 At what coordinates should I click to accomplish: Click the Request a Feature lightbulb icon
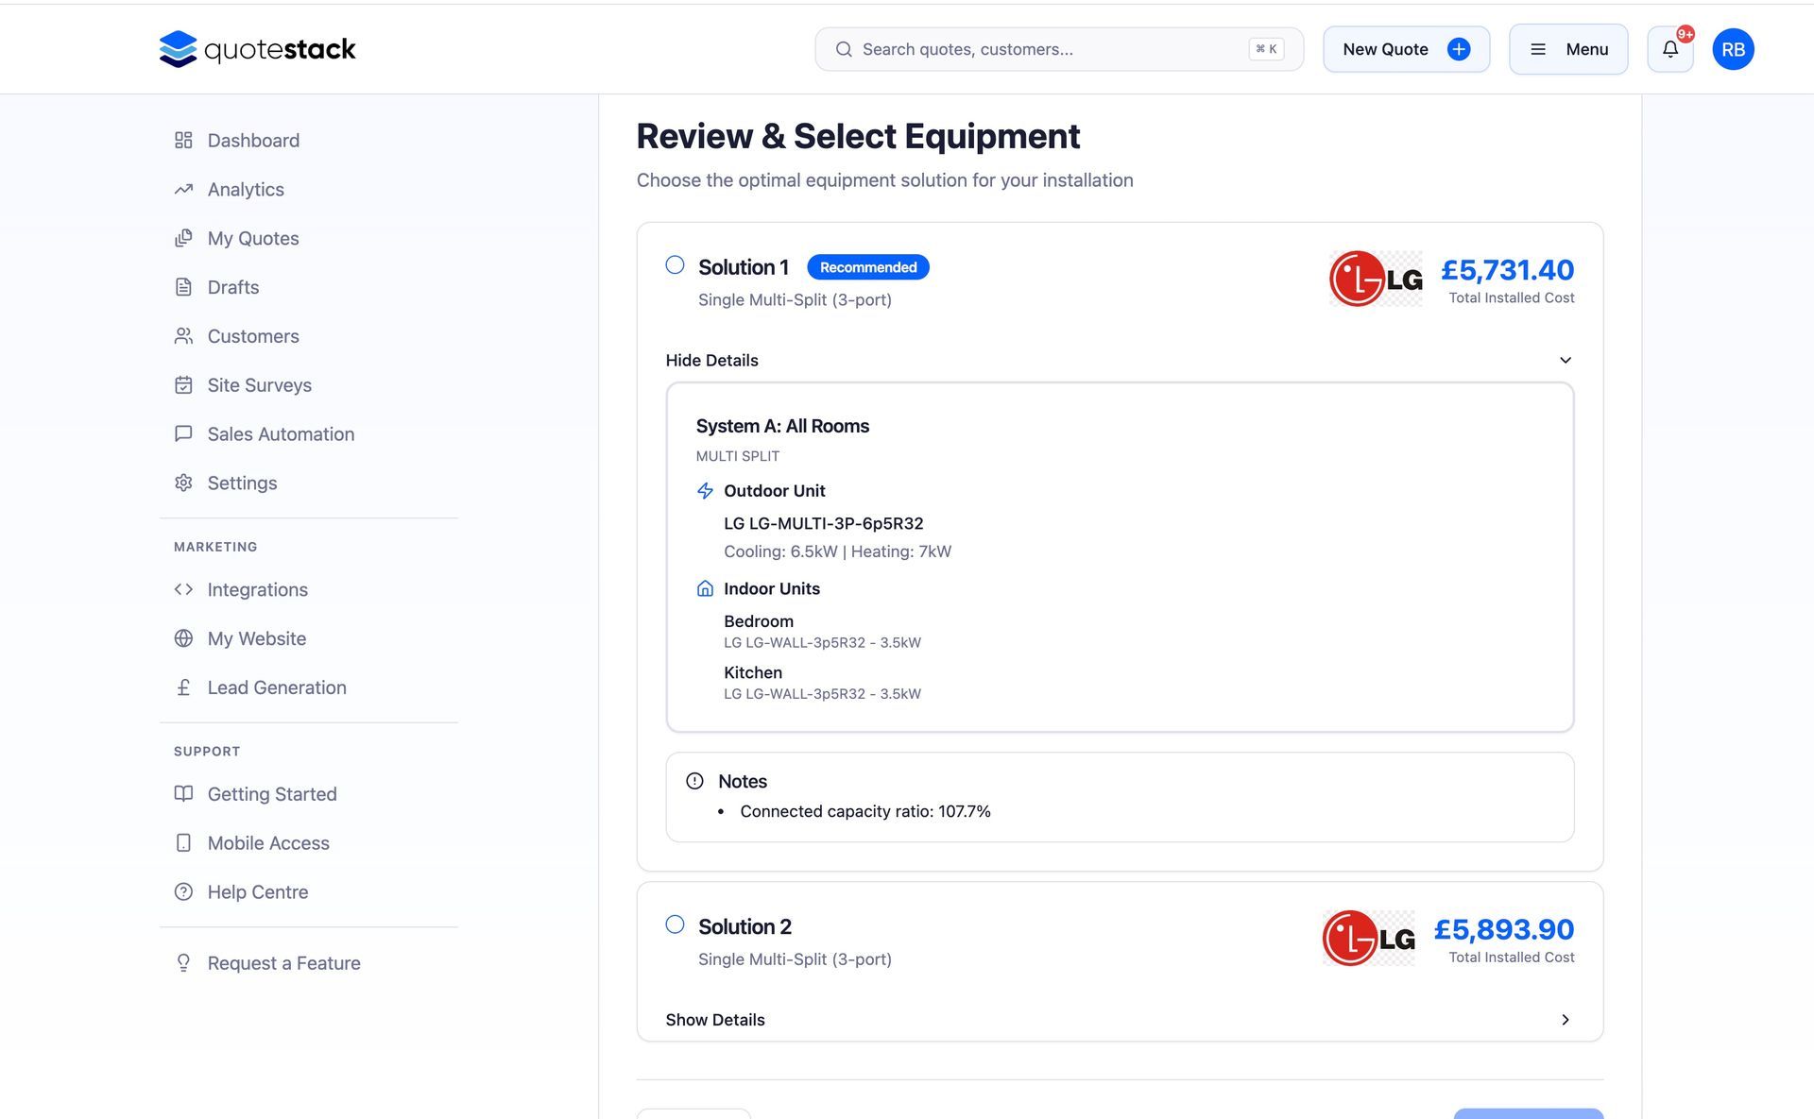(183, 963)
